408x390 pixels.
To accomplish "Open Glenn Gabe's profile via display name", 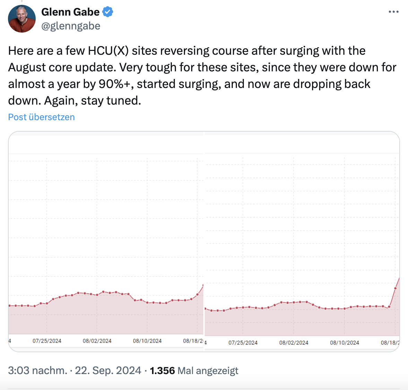I will point(70,11).
